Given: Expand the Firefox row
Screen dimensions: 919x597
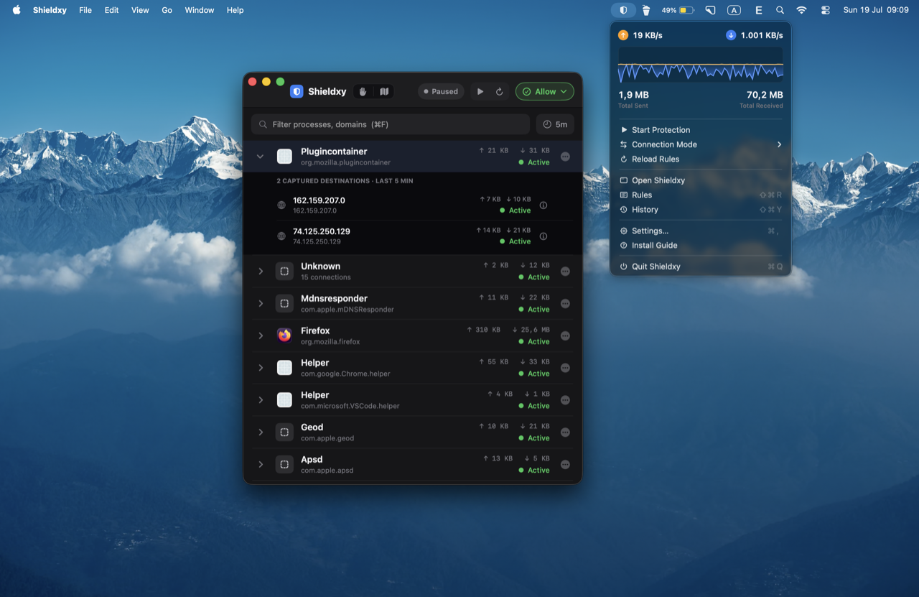Looking at the screenshot, I should pyautogui.click(x=261, y=335).
